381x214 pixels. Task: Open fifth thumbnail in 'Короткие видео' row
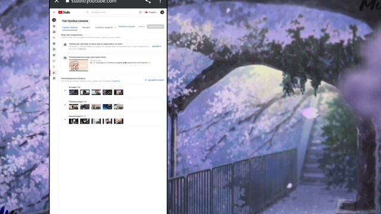(118, 121)
